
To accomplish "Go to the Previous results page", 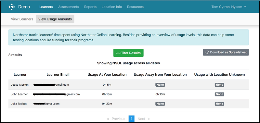I will [116, 119].
